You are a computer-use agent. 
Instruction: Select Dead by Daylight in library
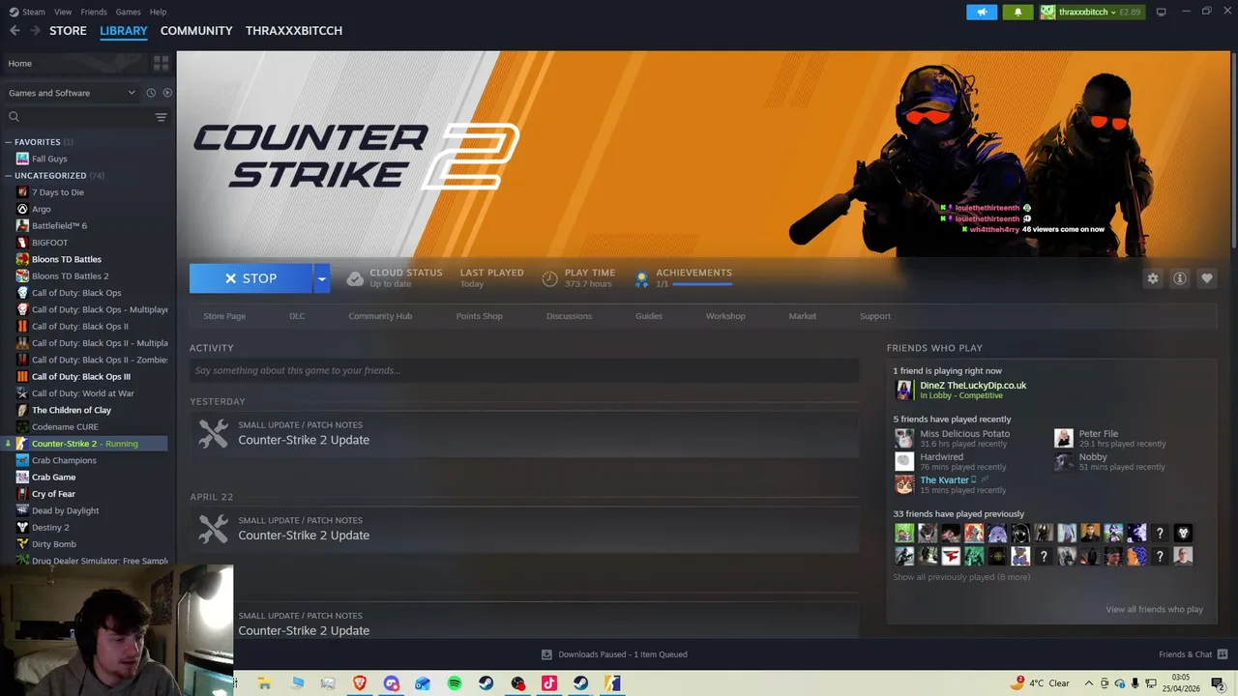pyautogui.click(x=65, y=510)
